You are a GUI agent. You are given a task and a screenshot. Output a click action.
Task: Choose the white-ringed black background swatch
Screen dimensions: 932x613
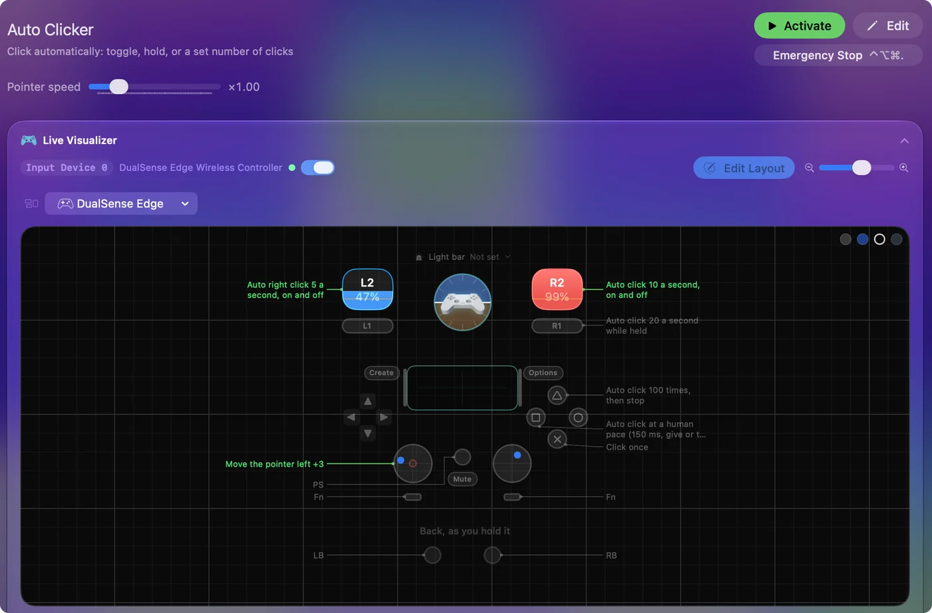click(x=879, y=239)
